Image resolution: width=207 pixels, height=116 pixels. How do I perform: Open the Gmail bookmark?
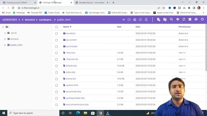click(6, 13)
